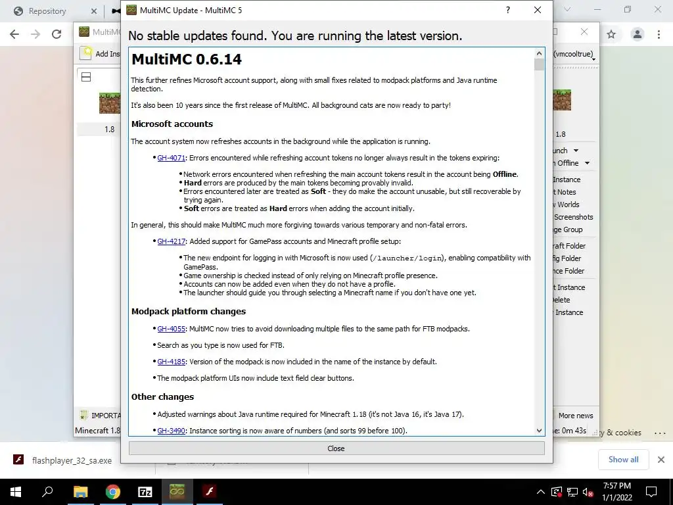Click the security warning tray icon

point(556,492)
